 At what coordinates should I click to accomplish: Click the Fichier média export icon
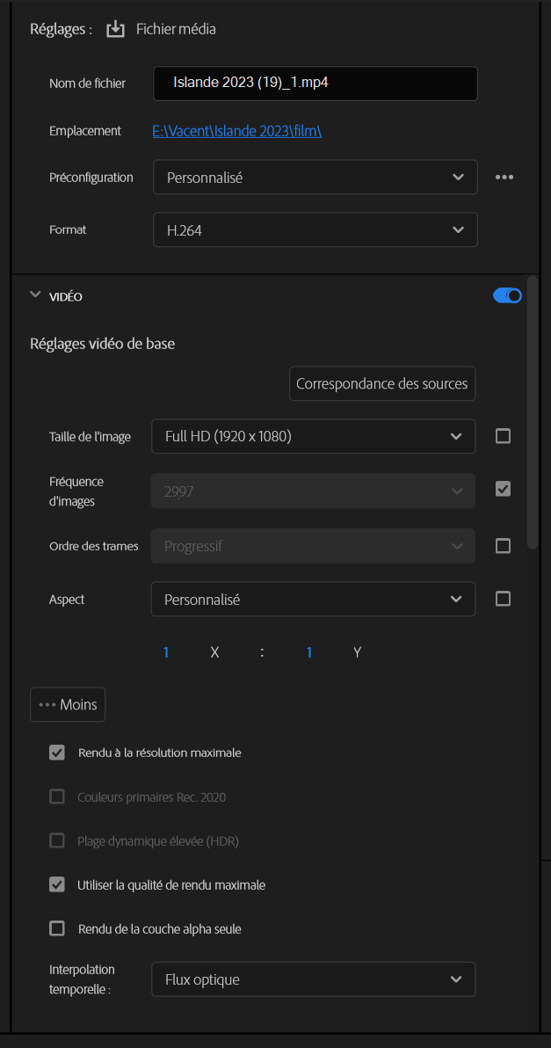click(116, 29)
